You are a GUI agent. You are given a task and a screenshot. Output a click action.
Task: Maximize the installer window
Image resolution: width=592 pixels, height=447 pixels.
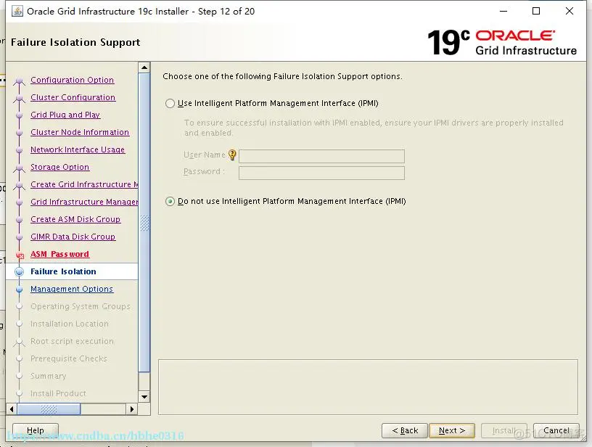click(535, 12)
